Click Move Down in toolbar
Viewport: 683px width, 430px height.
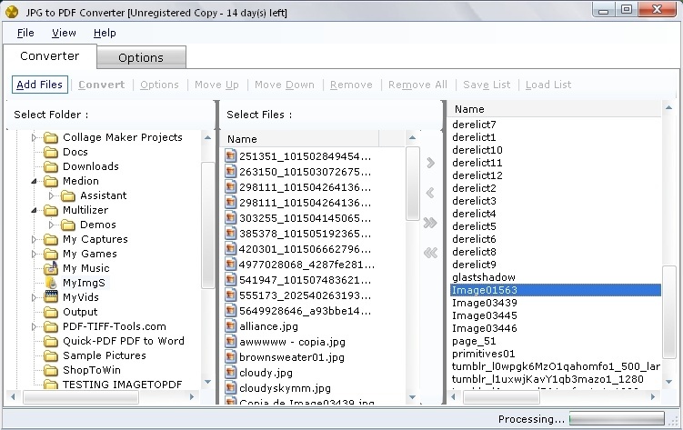tap(285, 85)
